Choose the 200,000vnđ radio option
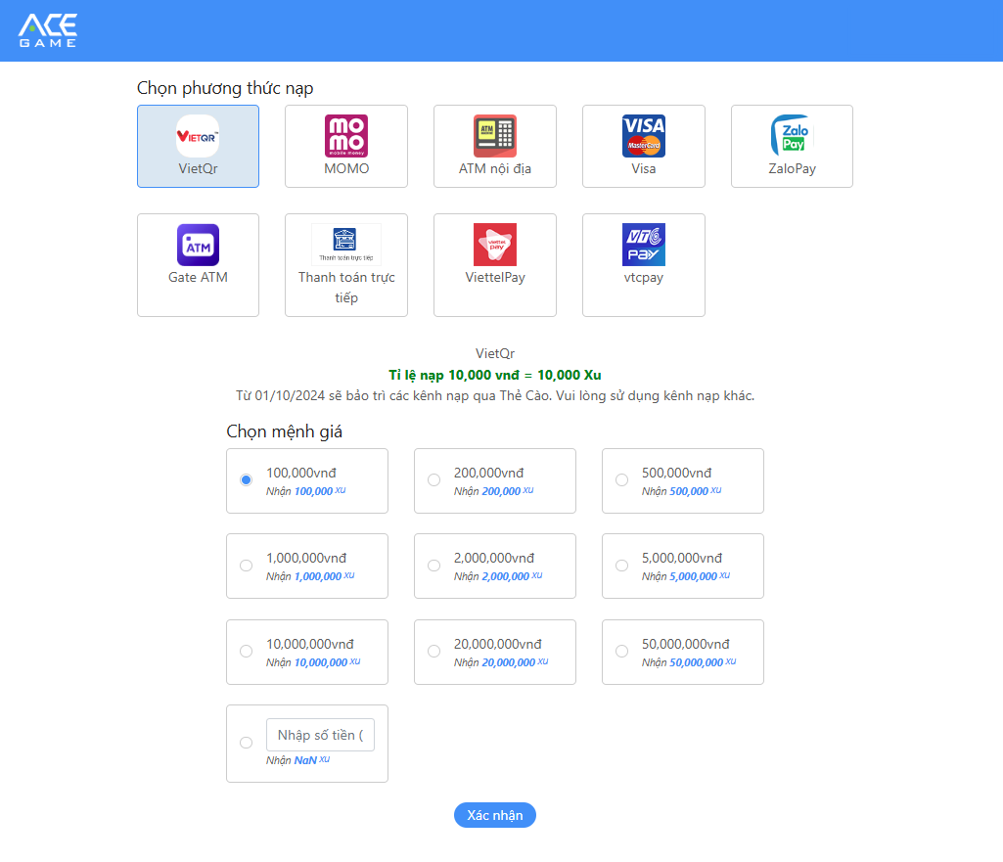Image resolution: width=1003 pixels, height=862 pixels. pos(433,479)
